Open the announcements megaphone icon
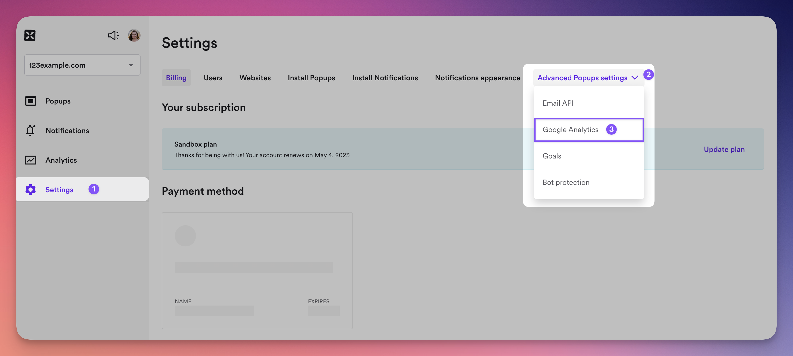The width and height of the screenshot is (793, 356). (113, 35)
